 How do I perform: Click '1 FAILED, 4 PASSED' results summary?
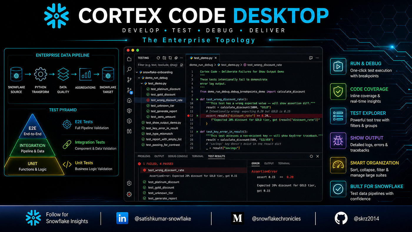pos(158,164)
